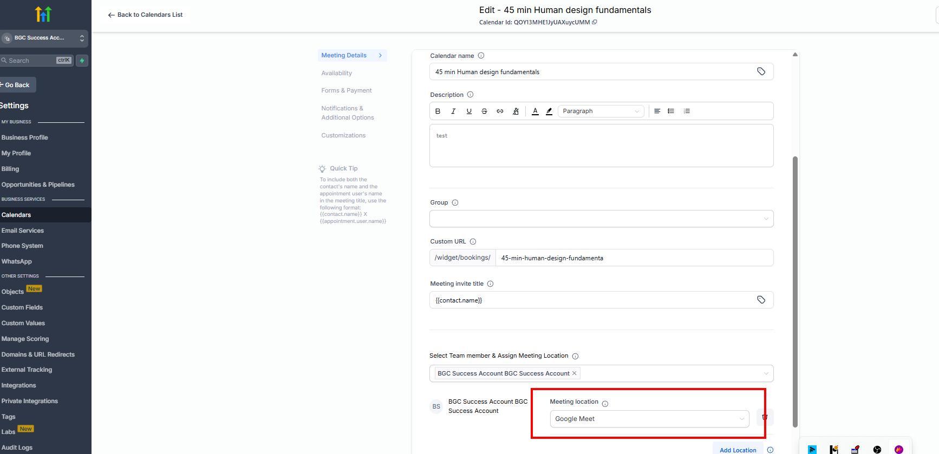Click the numbered list icon
The width and height of the screenshot is (939, 454).
coord(687,111)
